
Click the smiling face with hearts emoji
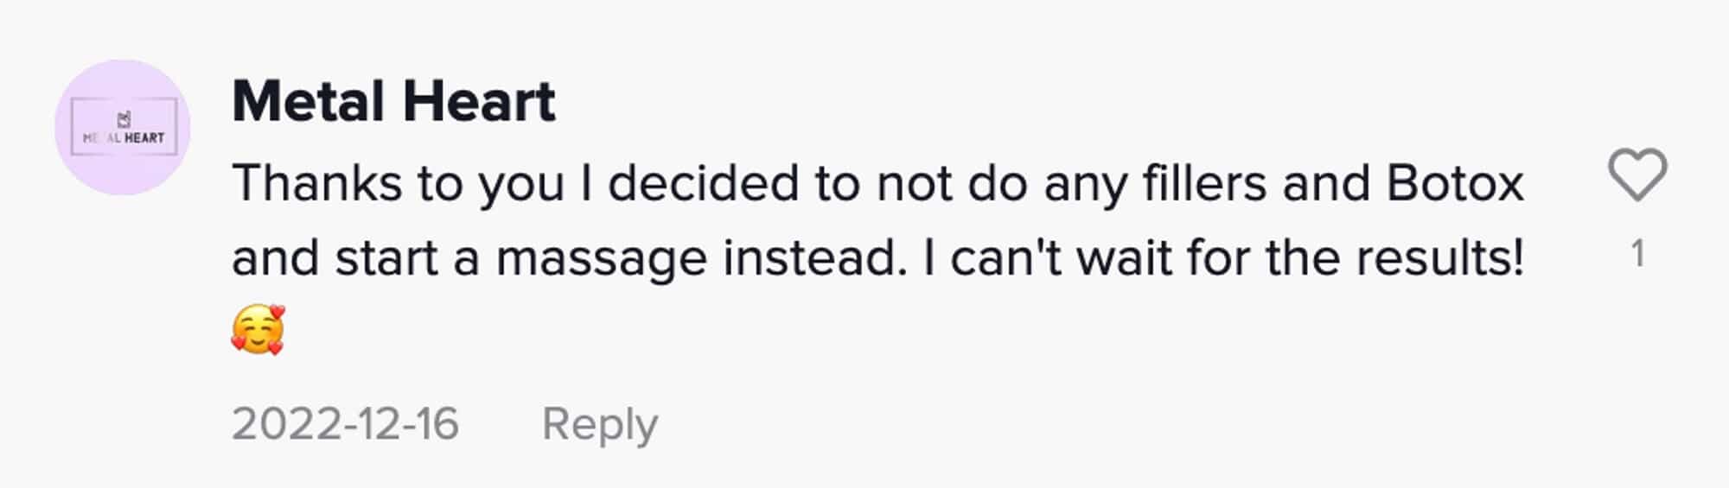[x=258, y=331]
